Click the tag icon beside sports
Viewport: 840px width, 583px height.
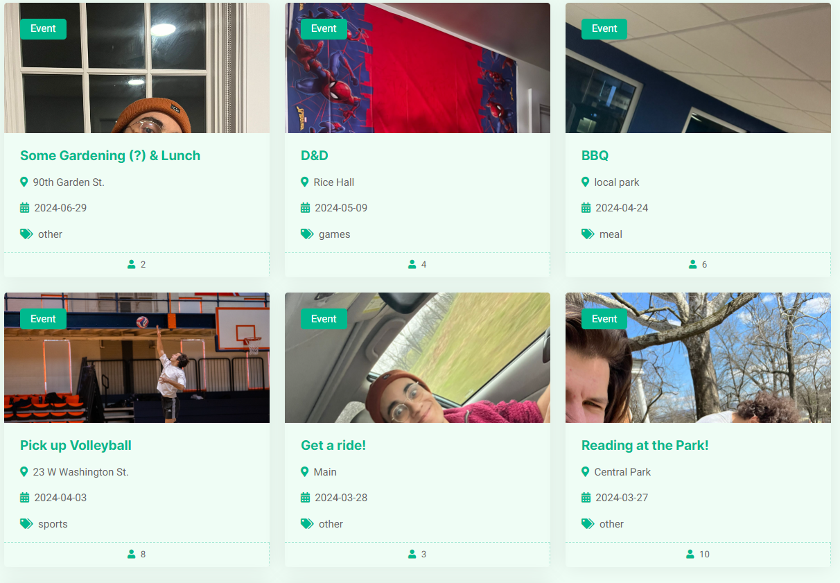[26, 524]
